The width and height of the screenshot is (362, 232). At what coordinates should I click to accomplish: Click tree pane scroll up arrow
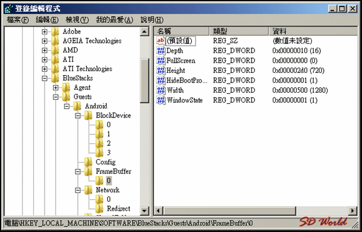[x=145, y=31]
